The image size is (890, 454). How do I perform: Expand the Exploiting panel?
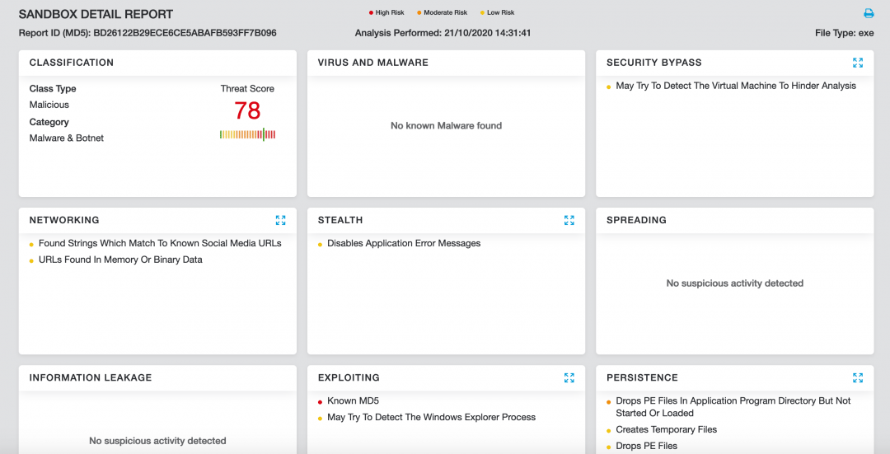569,377
